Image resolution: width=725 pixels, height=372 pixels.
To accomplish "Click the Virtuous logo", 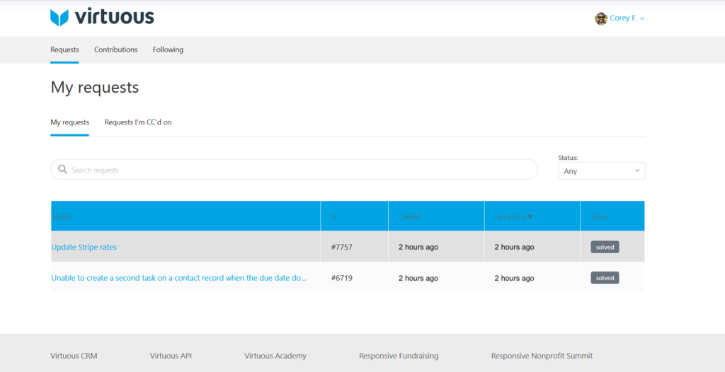I will (x=102, y=18).
